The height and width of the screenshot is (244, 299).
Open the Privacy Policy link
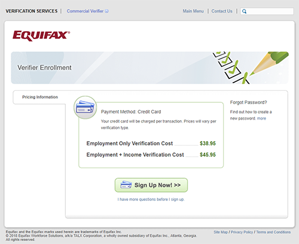pyautogui.click(x=242, y=232)
